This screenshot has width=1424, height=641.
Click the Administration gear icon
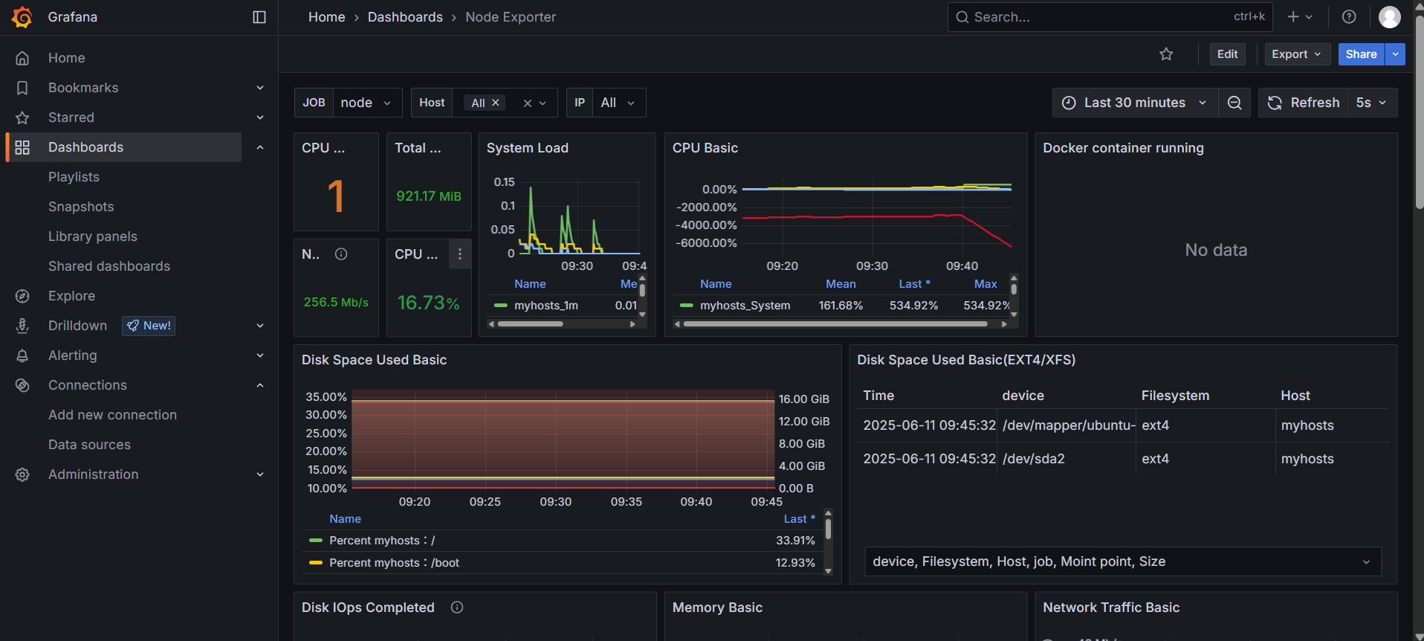click(x=22, y=474)
